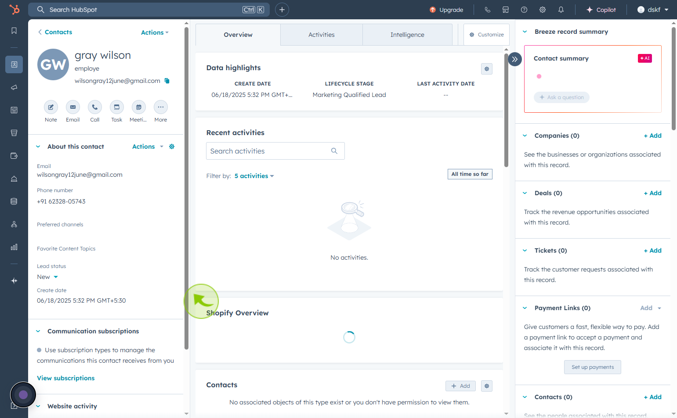Click the Set up payments button

click(593, 367)
